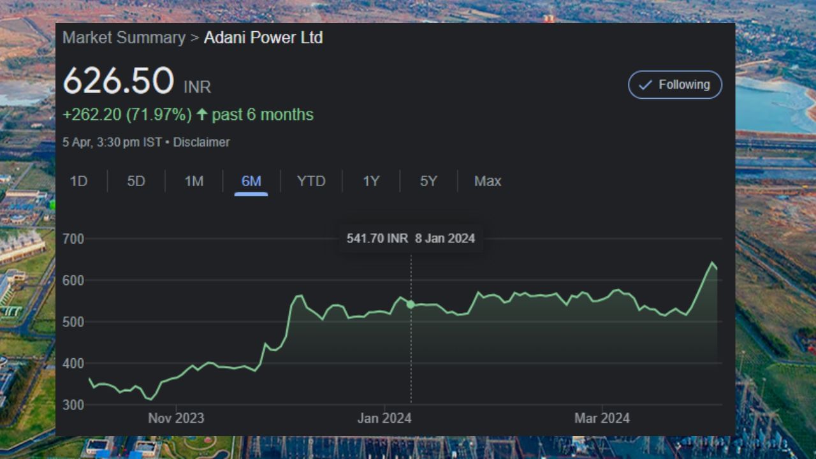Click the 700 y-axis value
This screenshot has height=459, width=816.
73,239
